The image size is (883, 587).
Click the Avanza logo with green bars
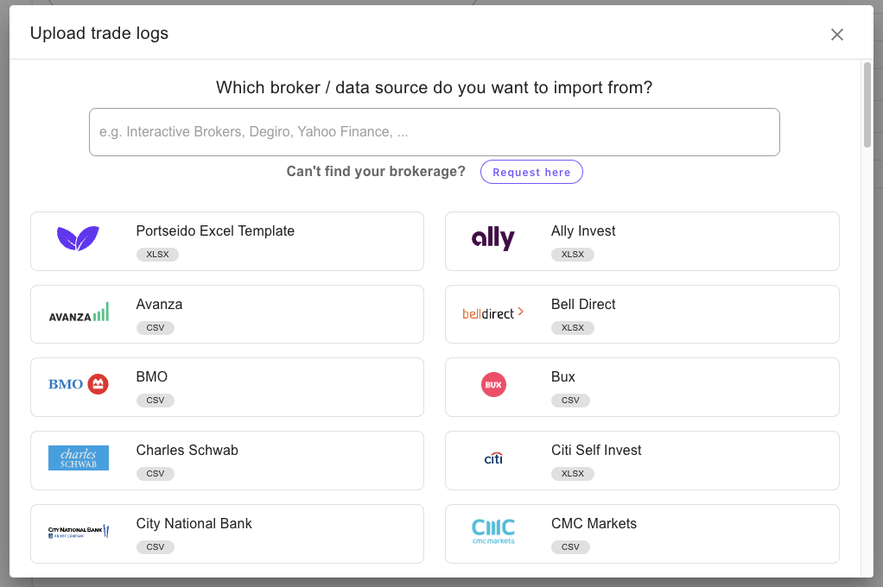point(79,312)
